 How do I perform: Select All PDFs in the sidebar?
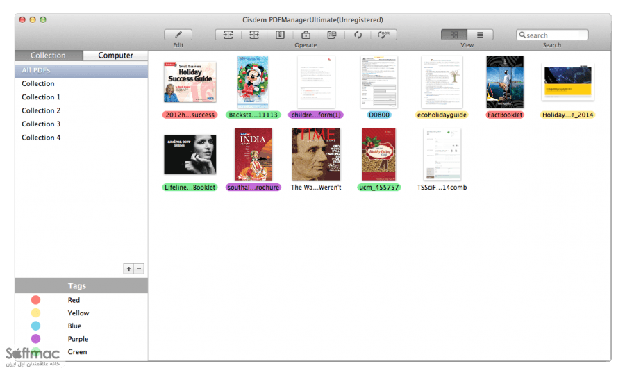coord(81,70)
